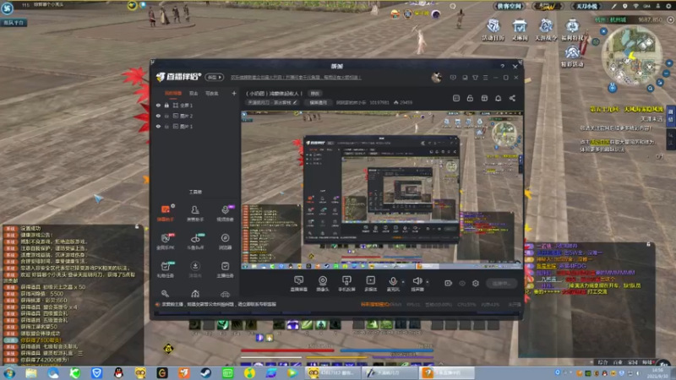
Task: Open the 视频连麦 microphone tool
Action: point(225,213)
